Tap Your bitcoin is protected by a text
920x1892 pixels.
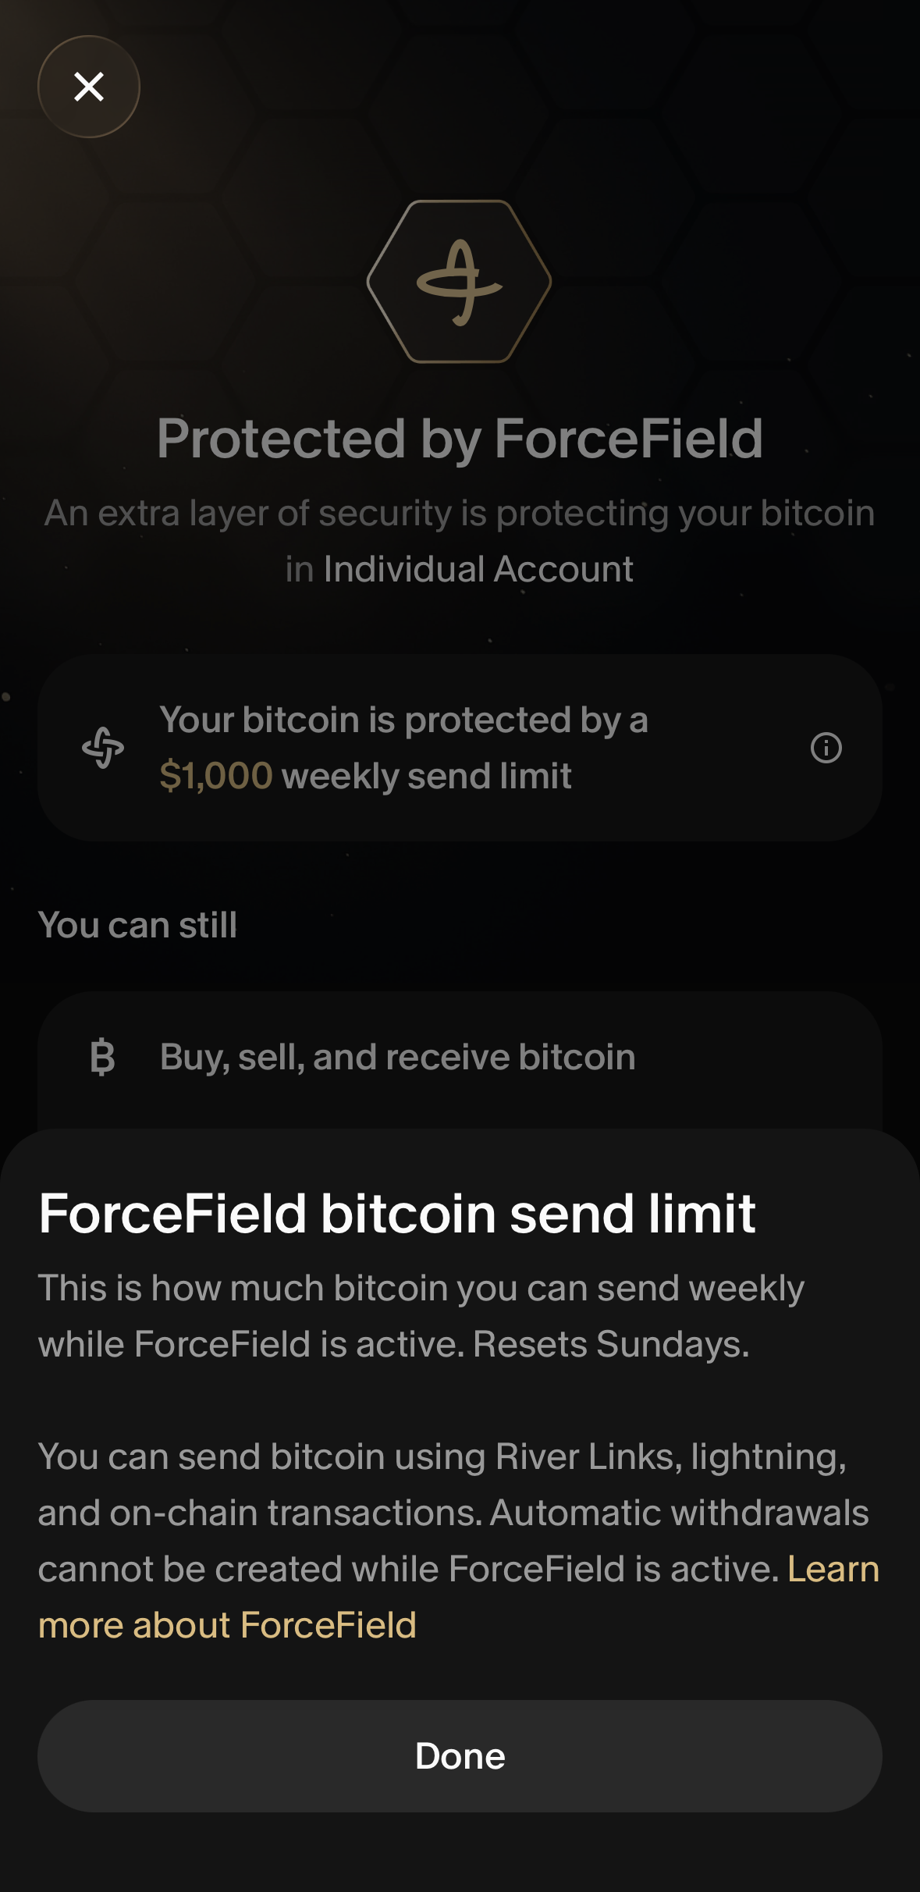[403, 720]
